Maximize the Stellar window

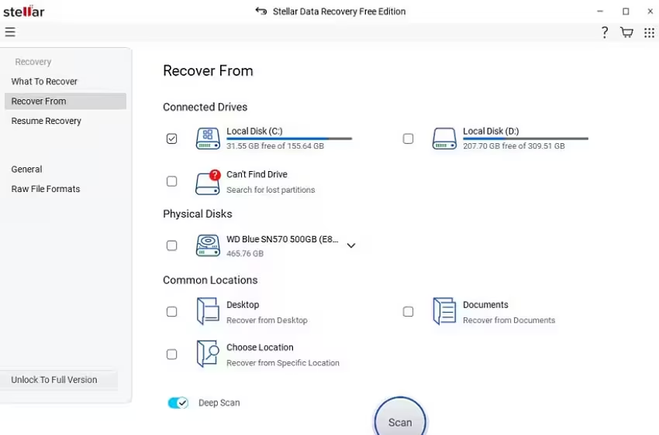click(626, 12)
